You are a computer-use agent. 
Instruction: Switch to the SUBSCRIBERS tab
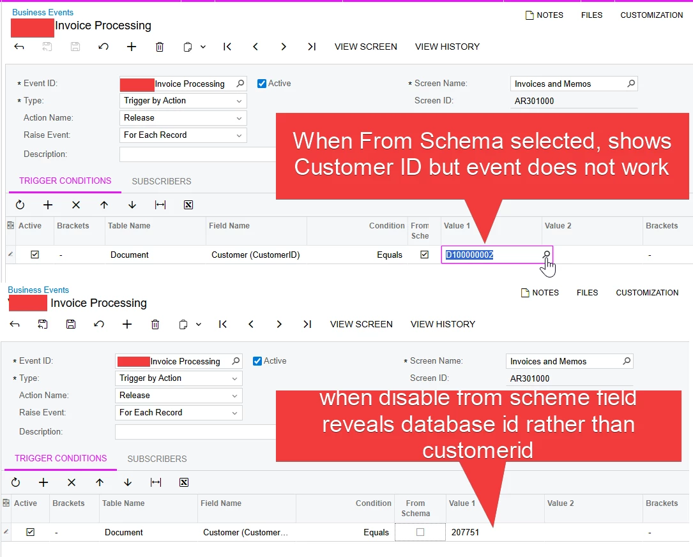[161, 181]
